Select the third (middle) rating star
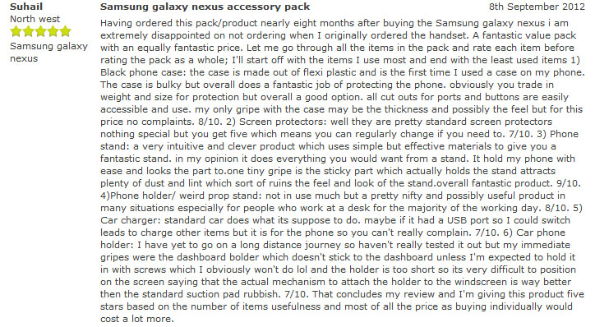Image resolution: width=595 pixels, height=327 pixels. click(40, 31)
